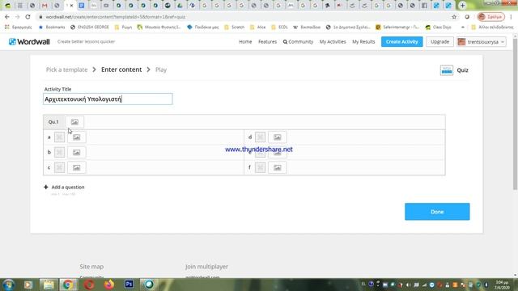Open the trentsiouxrysa account dropdown
This screenshot has height=291, width=518.
pos(482,41)
